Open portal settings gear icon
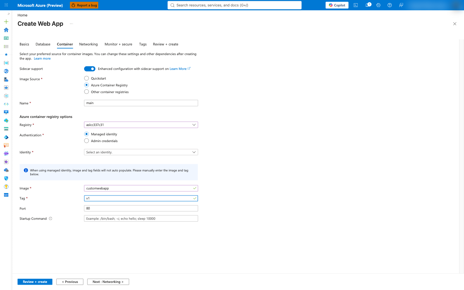464x290 pixels. 379,5
